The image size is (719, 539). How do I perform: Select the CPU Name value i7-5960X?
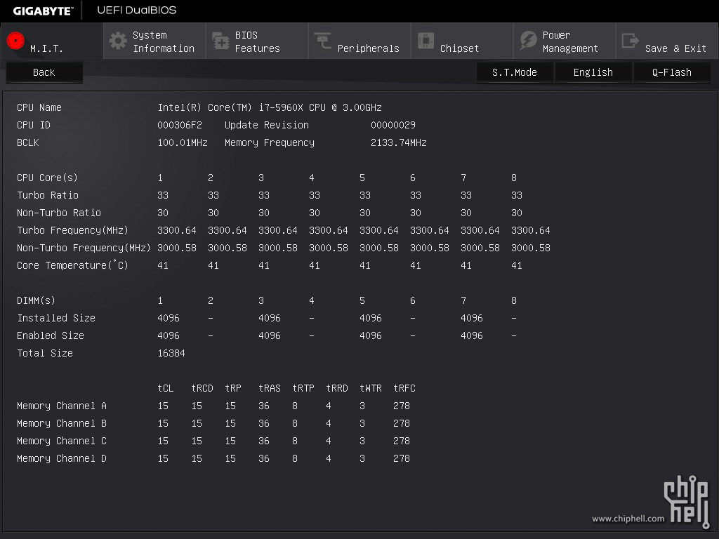click(270, 107)
